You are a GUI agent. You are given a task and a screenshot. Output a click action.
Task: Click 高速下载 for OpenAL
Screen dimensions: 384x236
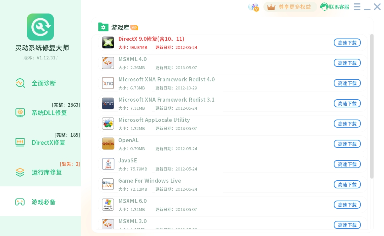(347, 144)
